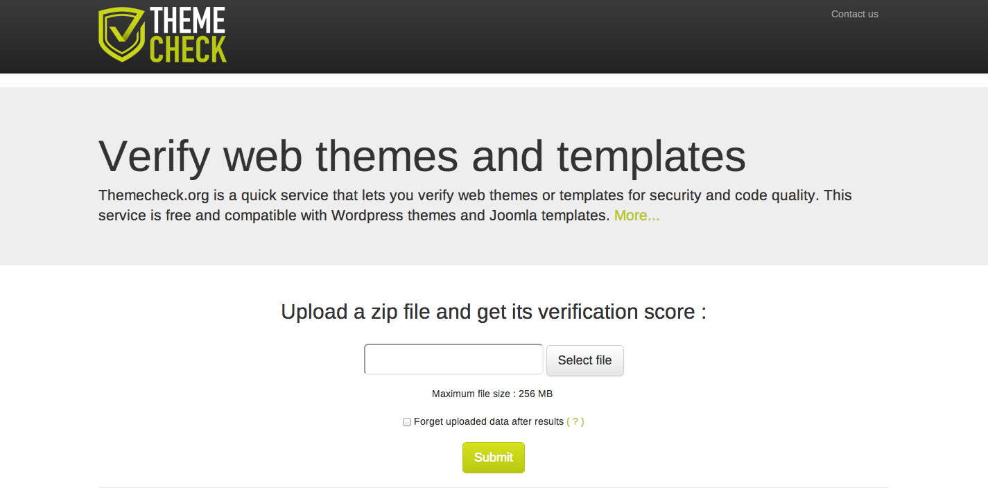The height and width of the screenshot is (501, 988).
Task: Click the Theme Check shield checkmark icon
Action: 121,34
